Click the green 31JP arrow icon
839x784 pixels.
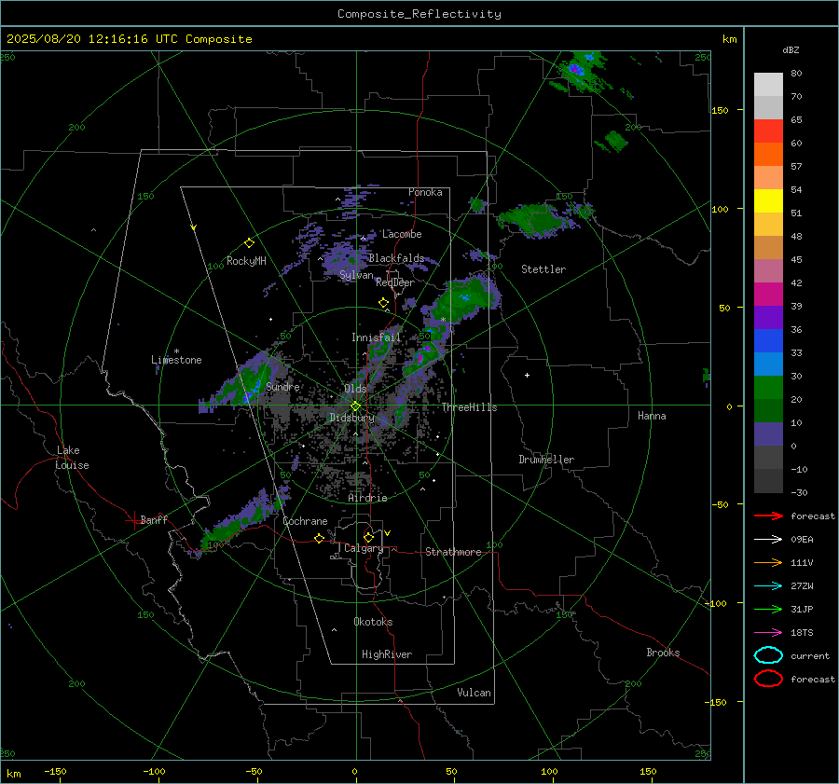click(768, 609)
